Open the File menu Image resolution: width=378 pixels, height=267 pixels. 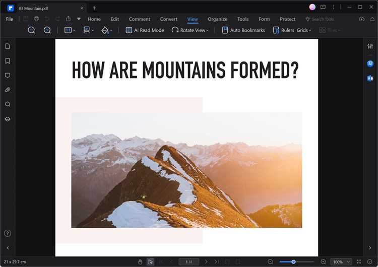click(x=10, y=19)
